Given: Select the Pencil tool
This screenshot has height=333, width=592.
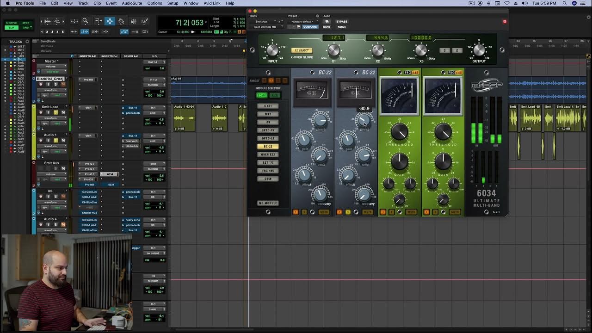Looking at the screenshot, I should pyautogui.click(x=145, y=21).
